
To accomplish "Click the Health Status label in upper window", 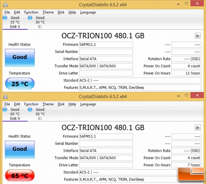I will click(x=19, y=45).
